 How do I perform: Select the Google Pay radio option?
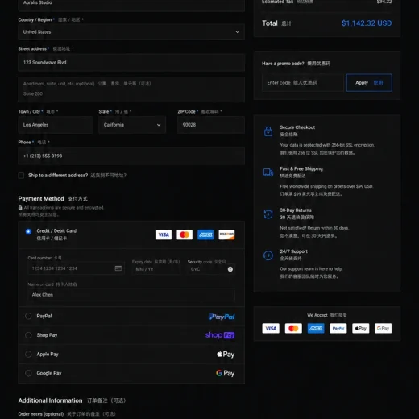pyautogui.click(x=28, y=373)
